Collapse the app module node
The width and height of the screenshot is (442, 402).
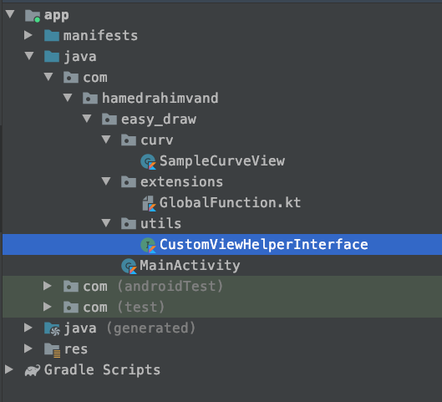pos(10,14)
